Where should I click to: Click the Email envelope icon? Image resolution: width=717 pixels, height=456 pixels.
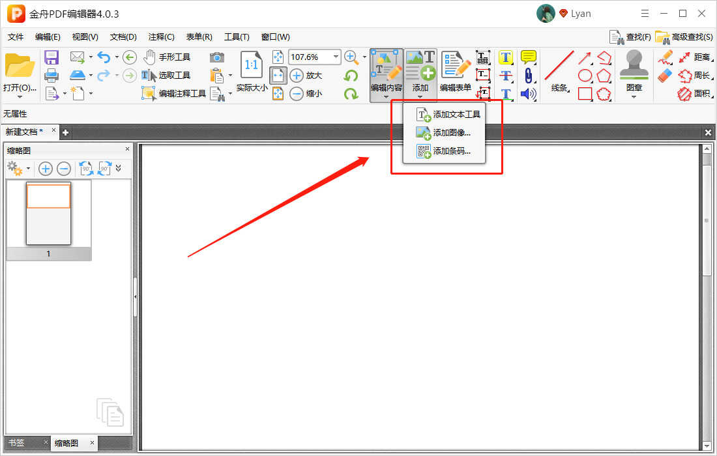tap(78, 57)
